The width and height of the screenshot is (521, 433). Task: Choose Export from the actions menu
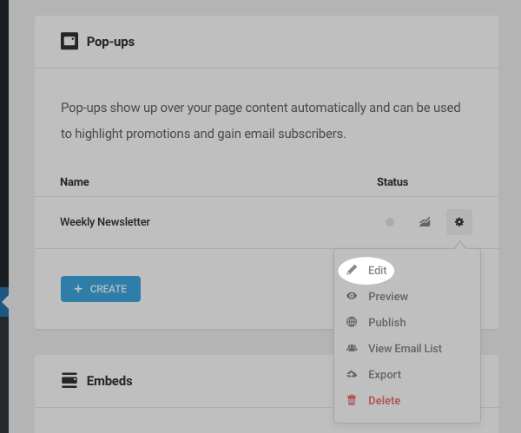pos(385,374)
